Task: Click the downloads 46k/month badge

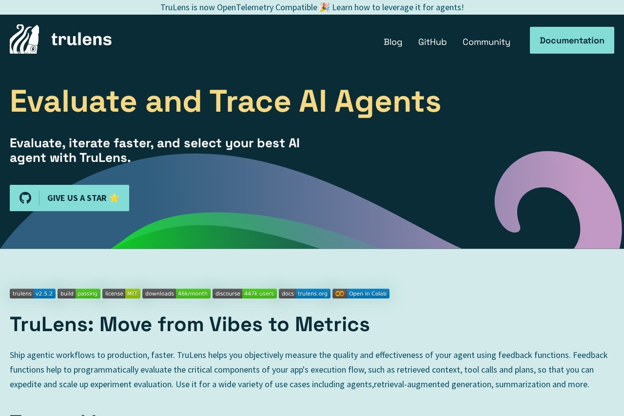Action: coord(176,294)
